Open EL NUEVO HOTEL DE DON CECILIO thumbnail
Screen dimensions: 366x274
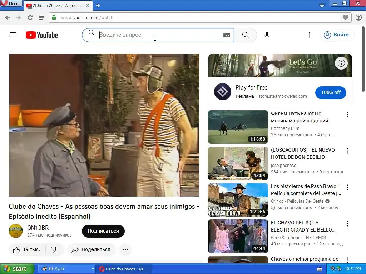click(238, 163)
